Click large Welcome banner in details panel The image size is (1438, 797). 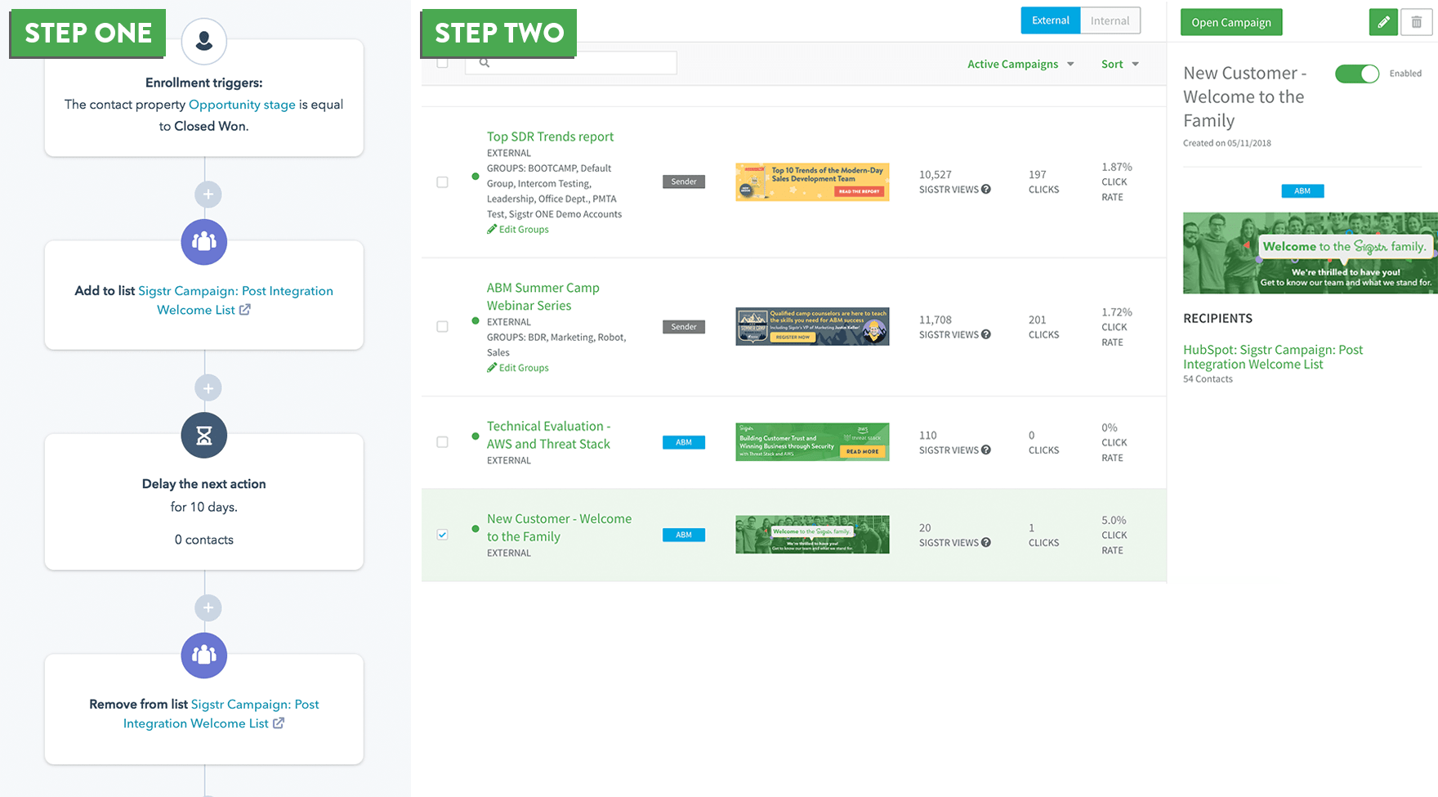[x=1310, y=253]
